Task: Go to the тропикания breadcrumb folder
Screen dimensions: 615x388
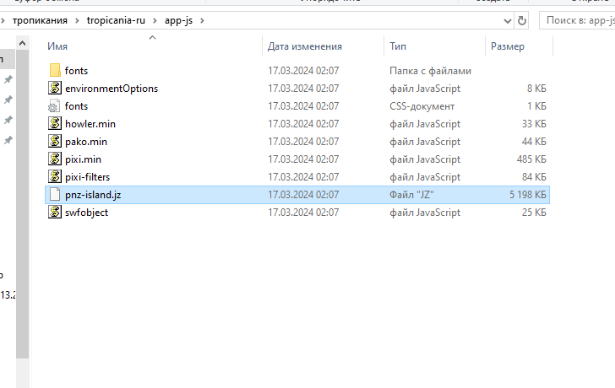Action: pos(40,20)
